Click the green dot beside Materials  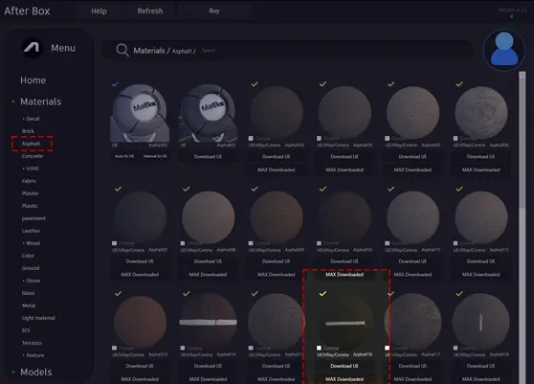tap(13, 102)
